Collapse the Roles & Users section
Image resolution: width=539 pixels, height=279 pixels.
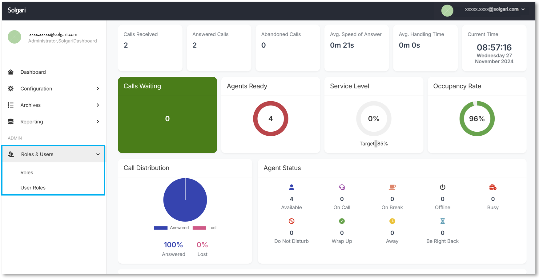pyautogui.click(x=98, y=154)
